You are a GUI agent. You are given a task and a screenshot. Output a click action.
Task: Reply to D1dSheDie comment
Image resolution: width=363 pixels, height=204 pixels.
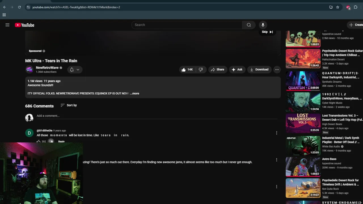click(x=61, y=141)
